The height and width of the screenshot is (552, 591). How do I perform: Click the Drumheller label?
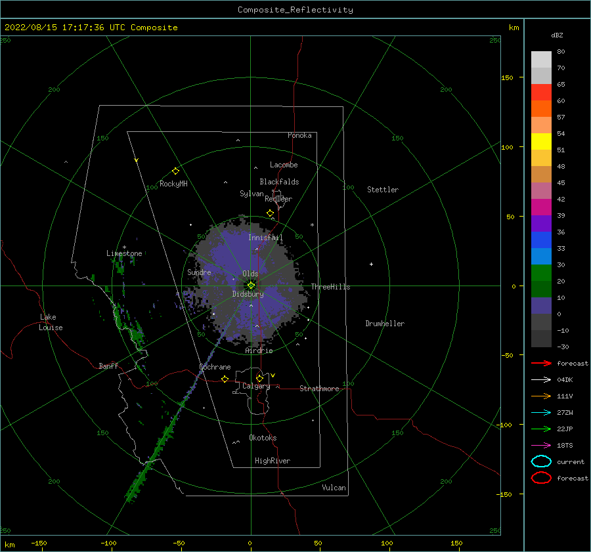tap(385, 324)
